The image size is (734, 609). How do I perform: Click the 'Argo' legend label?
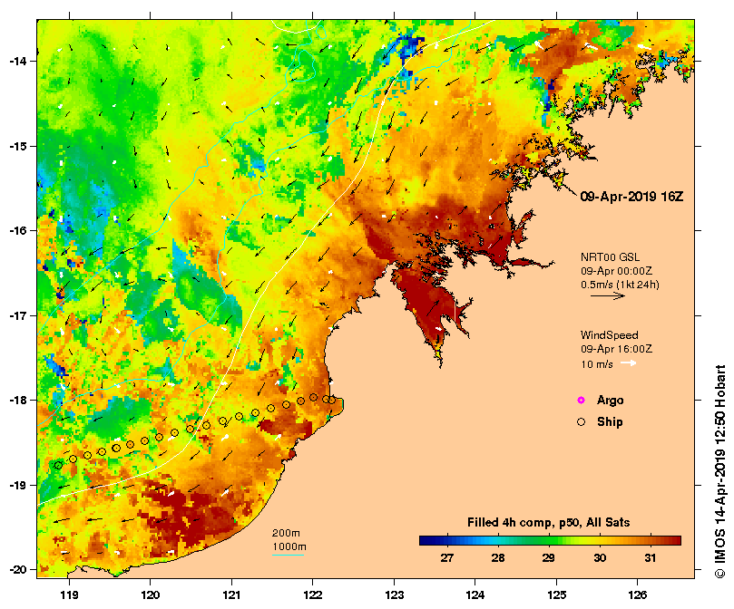(610, 401)
